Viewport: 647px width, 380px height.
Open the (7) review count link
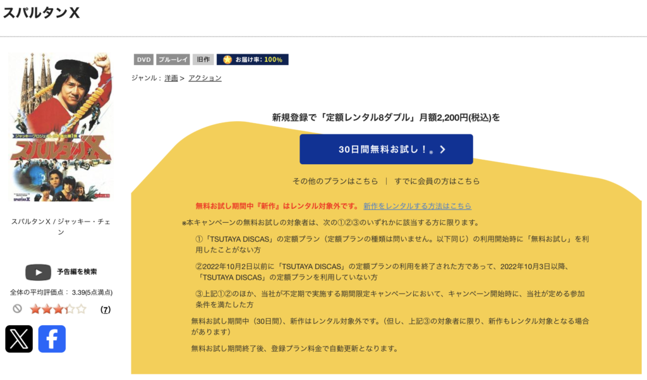106,309
